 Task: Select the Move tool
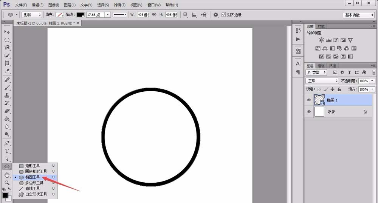click(x=7, y=32)
